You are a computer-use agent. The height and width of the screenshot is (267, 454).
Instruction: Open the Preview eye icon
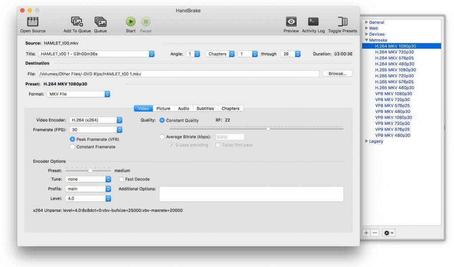tap(291, 21)
